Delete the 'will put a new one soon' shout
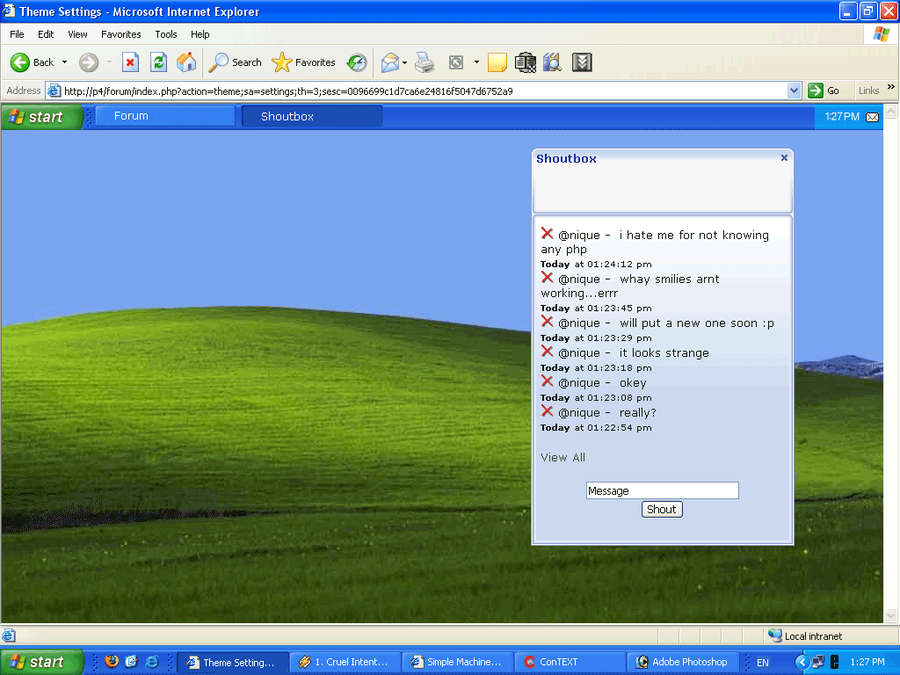 pos(547,322)
